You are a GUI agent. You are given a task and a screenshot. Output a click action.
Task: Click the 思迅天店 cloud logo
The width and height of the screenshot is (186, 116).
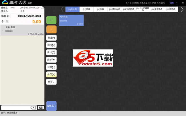point(5,2)
